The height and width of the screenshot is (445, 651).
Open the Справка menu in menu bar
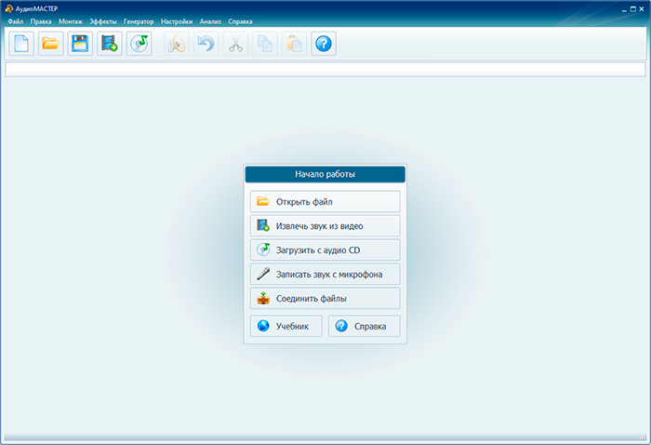240,21
